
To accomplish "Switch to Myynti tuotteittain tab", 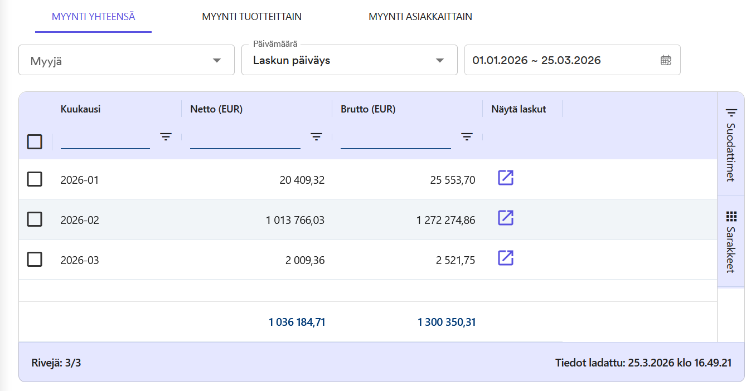I will 251,17.
